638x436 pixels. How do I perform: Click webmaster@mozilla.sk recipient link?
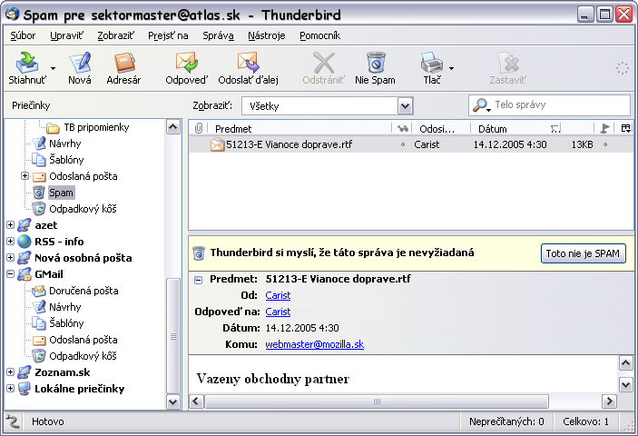[x=315, y=344]
